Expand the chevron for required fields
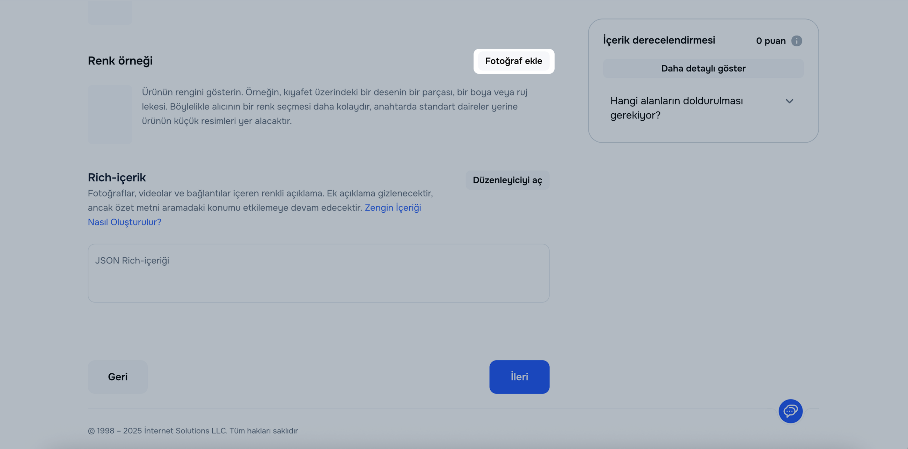The height and width of the screenshot is (449, 908). 789,101
